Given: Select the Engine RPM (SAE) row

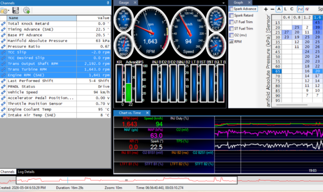Looking at the screenshot, I should (x=55, y=75).
